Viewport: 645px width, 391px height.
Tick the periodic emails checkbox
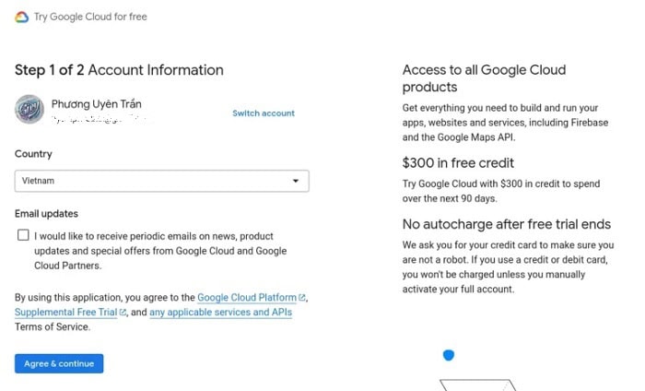23,235
